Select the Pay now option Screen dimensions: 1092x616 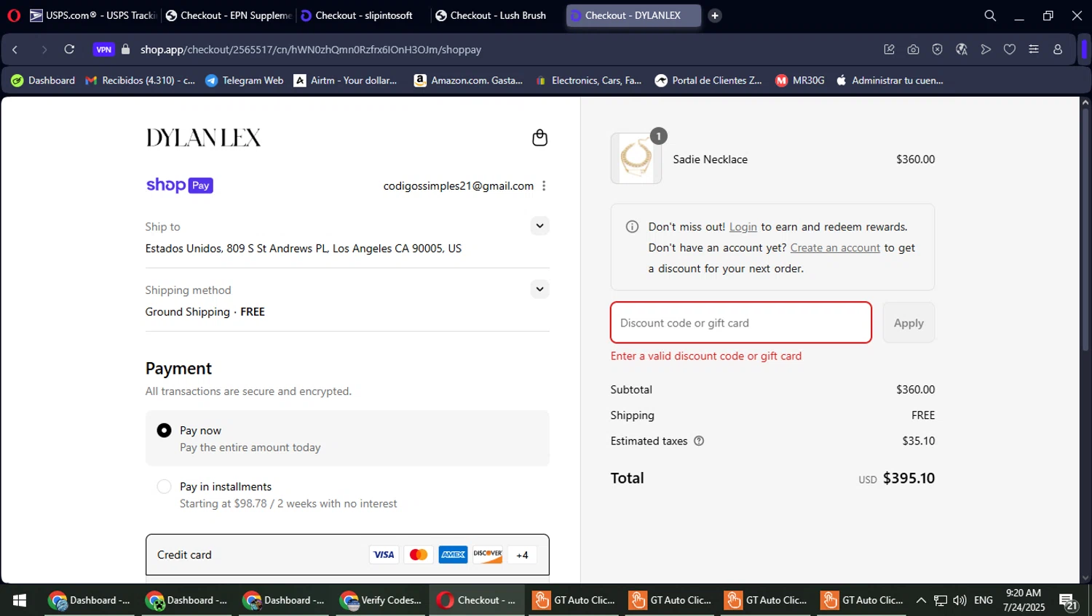coord(347,438)
